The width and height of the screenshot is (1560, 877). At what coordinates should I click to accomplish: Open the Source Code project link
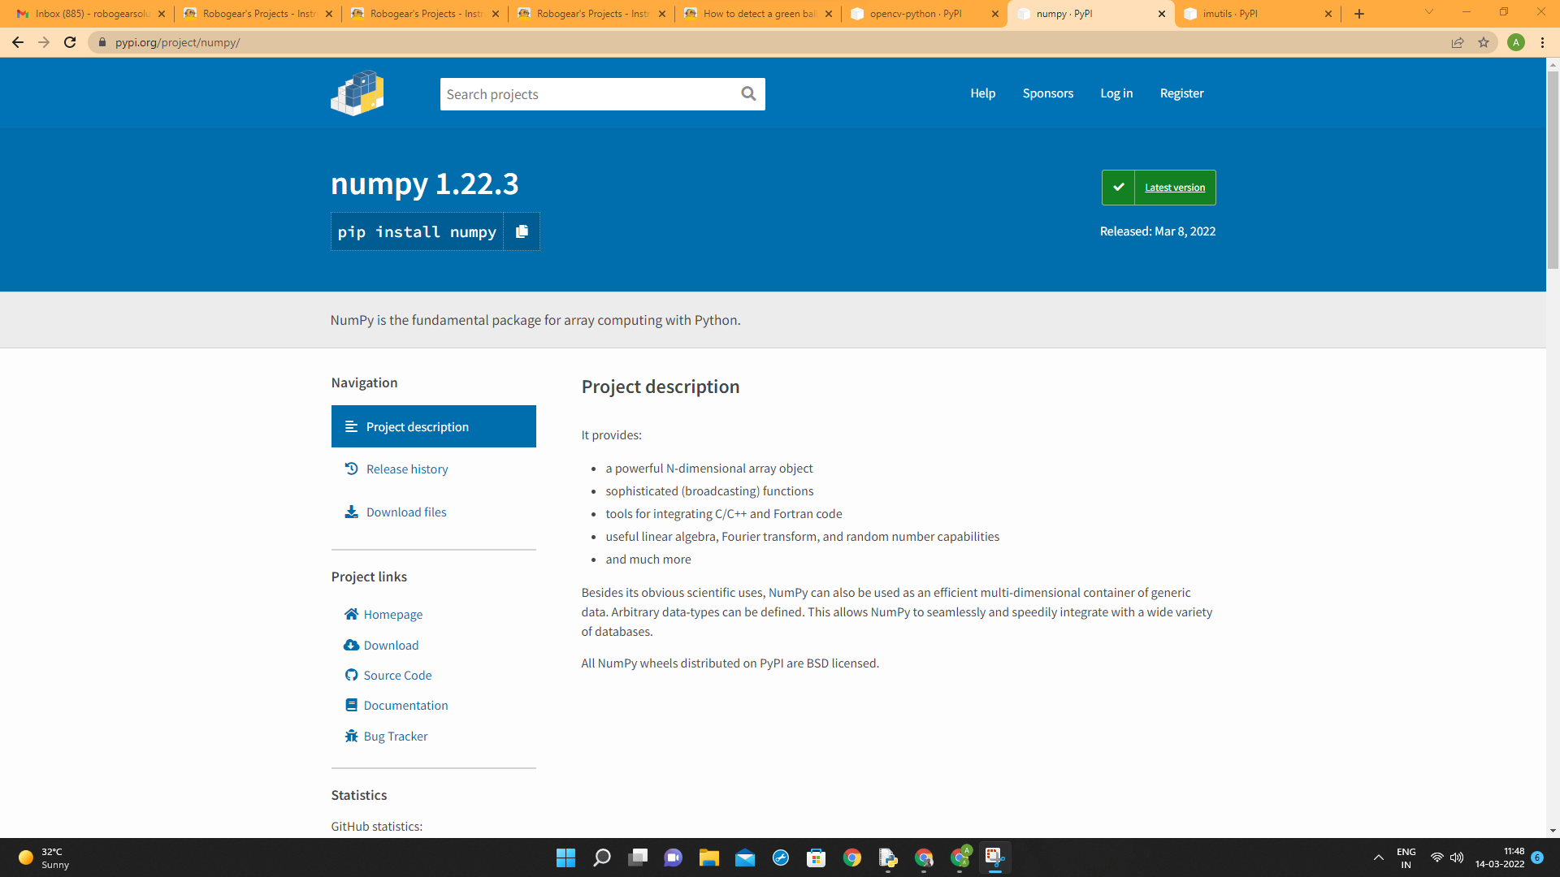click(x=397, y=676)
